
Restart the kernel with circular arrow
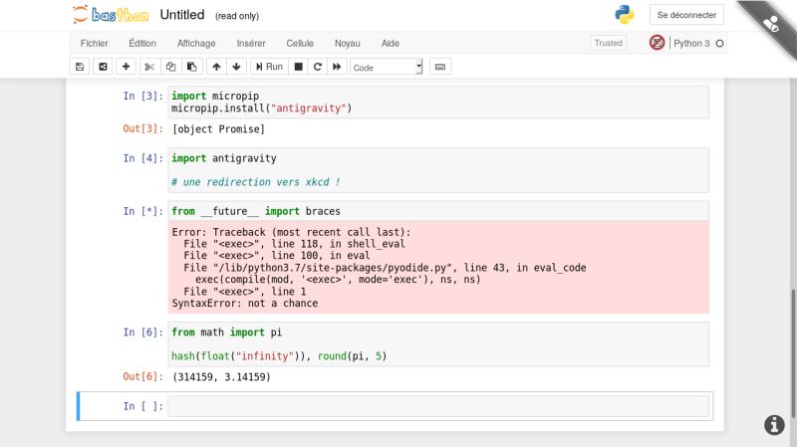pyautogui.click(x=318, y=67)
